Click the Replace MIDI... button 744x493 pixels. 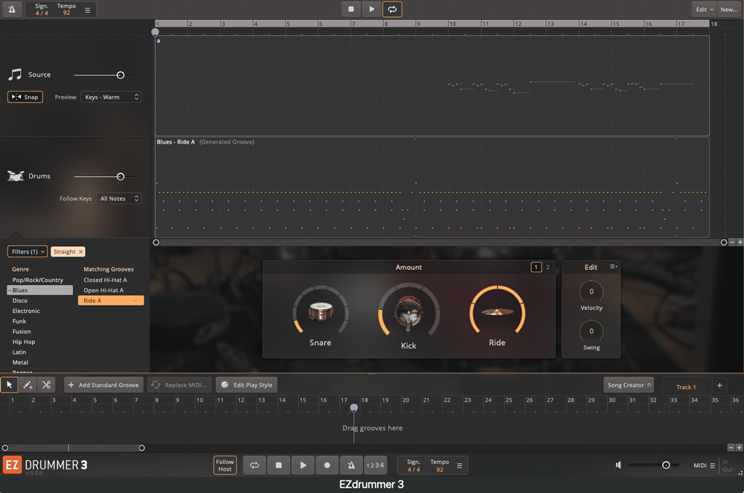pos(180,385)
